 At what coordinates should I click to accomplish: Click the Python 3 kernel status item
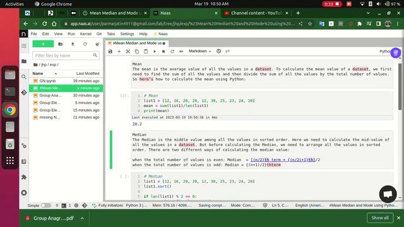(136, 206)
